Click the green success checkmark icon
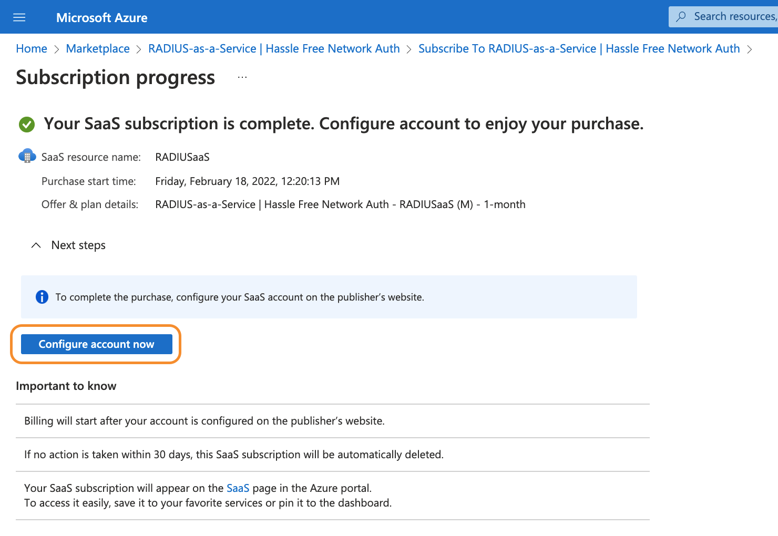778x536 pixels. pyautogui.click(x=27, y=125)
